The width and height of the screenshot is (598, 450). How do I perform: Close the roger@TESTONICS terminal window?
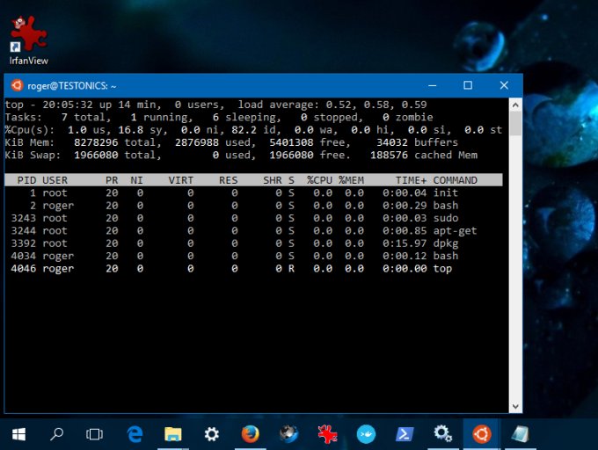tap(504, 85)
